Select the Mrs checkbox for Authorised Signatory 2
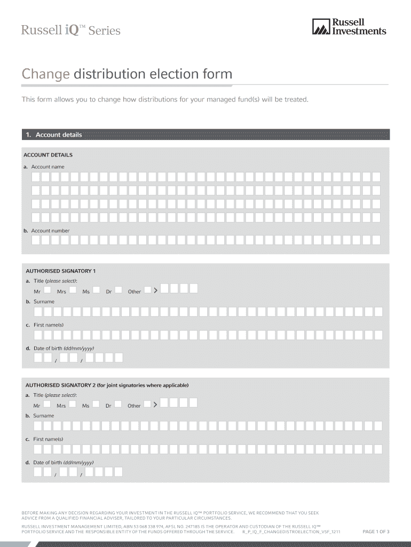The width and height of the screenshot is (411, 547). (x=72, y=404)
